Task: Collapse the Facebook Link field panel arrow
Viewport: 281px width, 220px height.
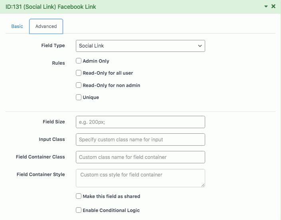Action: [266, 6]
